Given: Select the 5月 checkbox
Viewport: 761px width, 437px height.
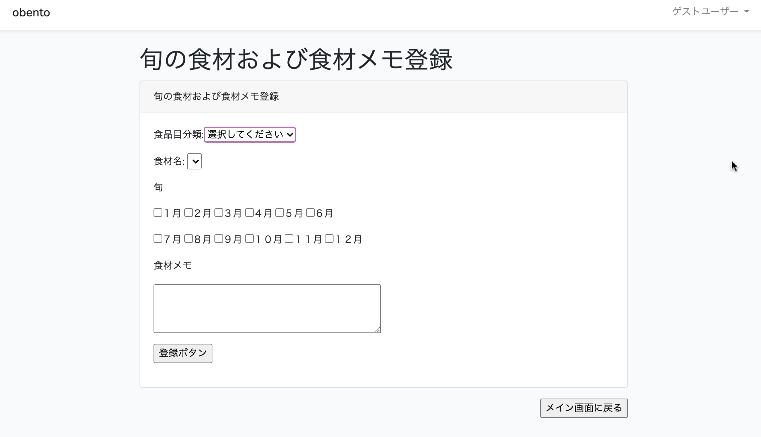Looking at the screenshot, I should tap(280, 212).
